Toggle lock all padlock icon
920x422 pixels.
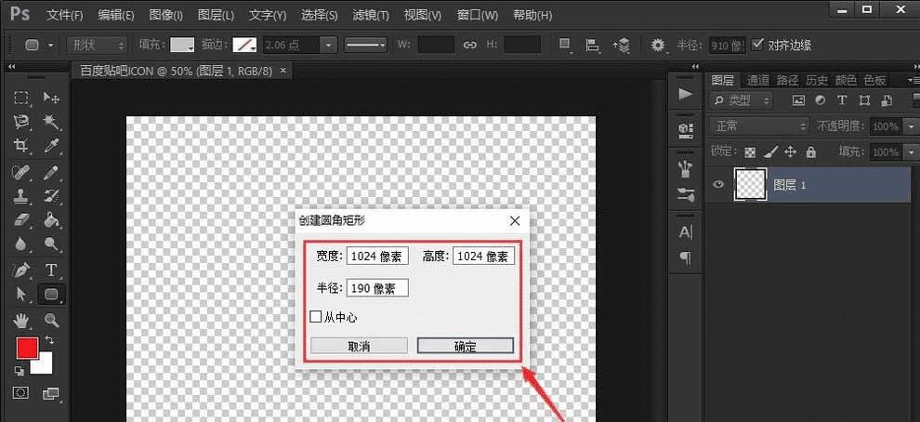pos(811,152)
